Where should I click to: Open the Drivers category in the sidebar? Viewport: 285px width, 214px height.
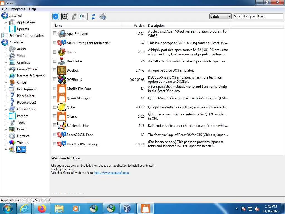tap(22, 129)
